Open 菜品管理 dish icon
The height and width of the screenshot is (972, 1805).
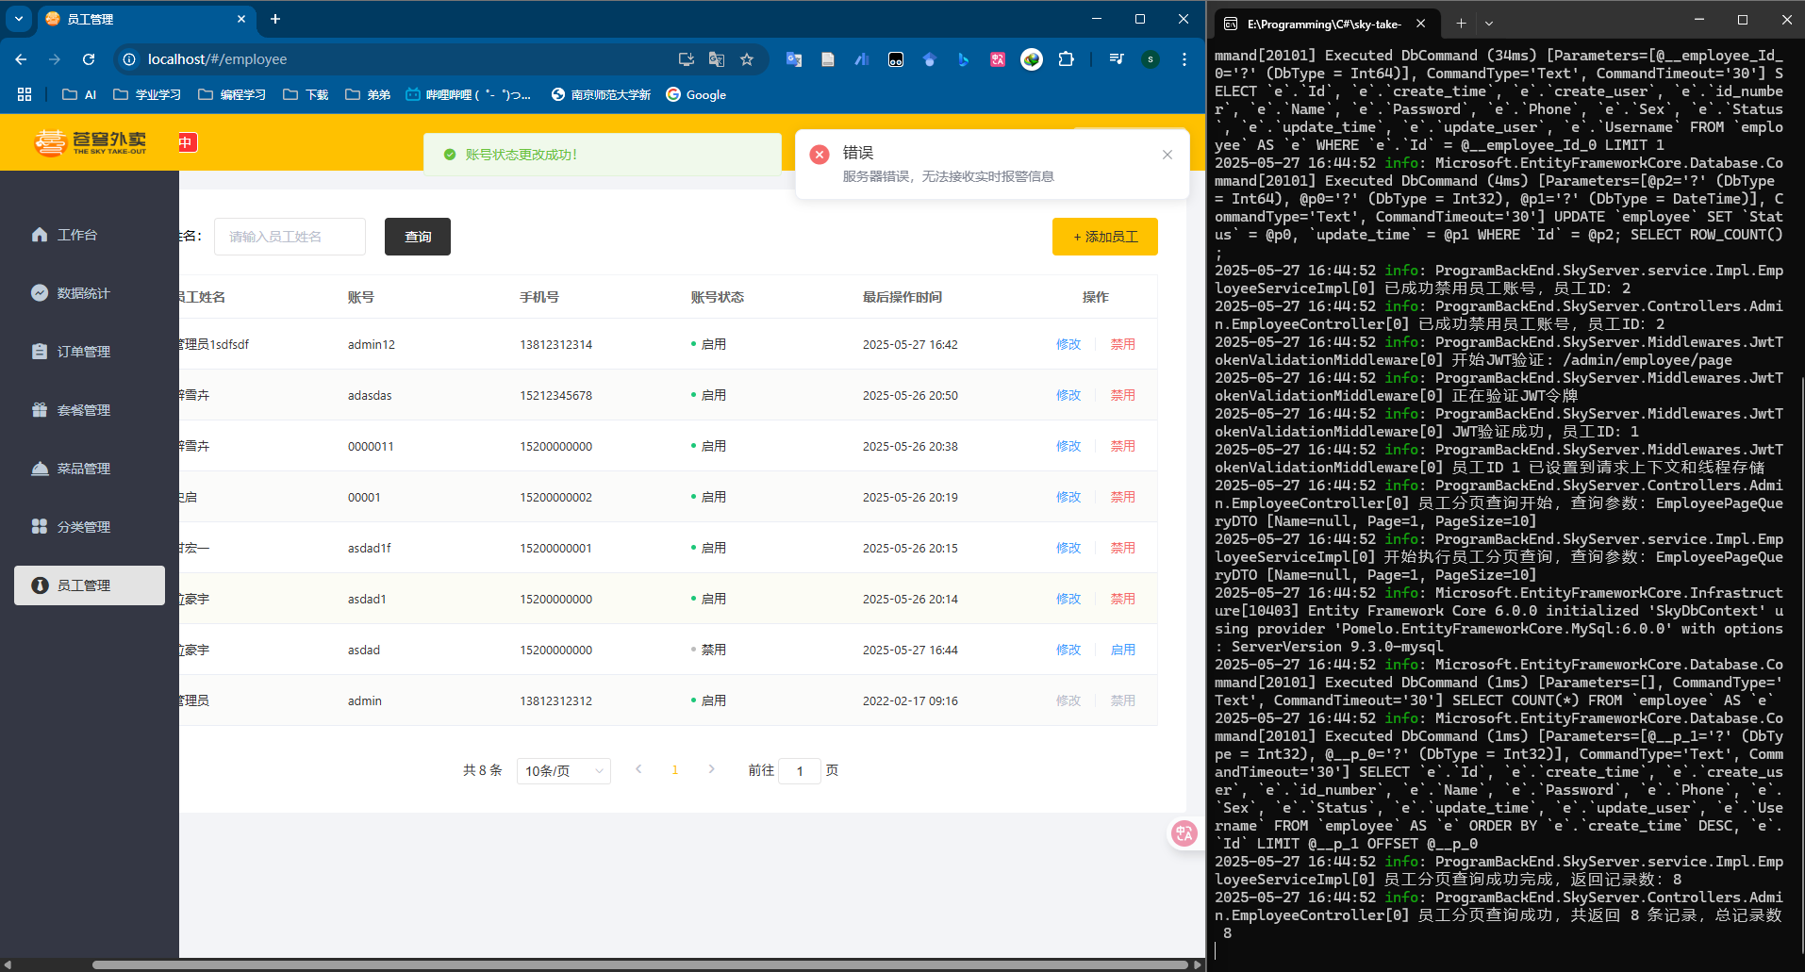pos(40,469)
